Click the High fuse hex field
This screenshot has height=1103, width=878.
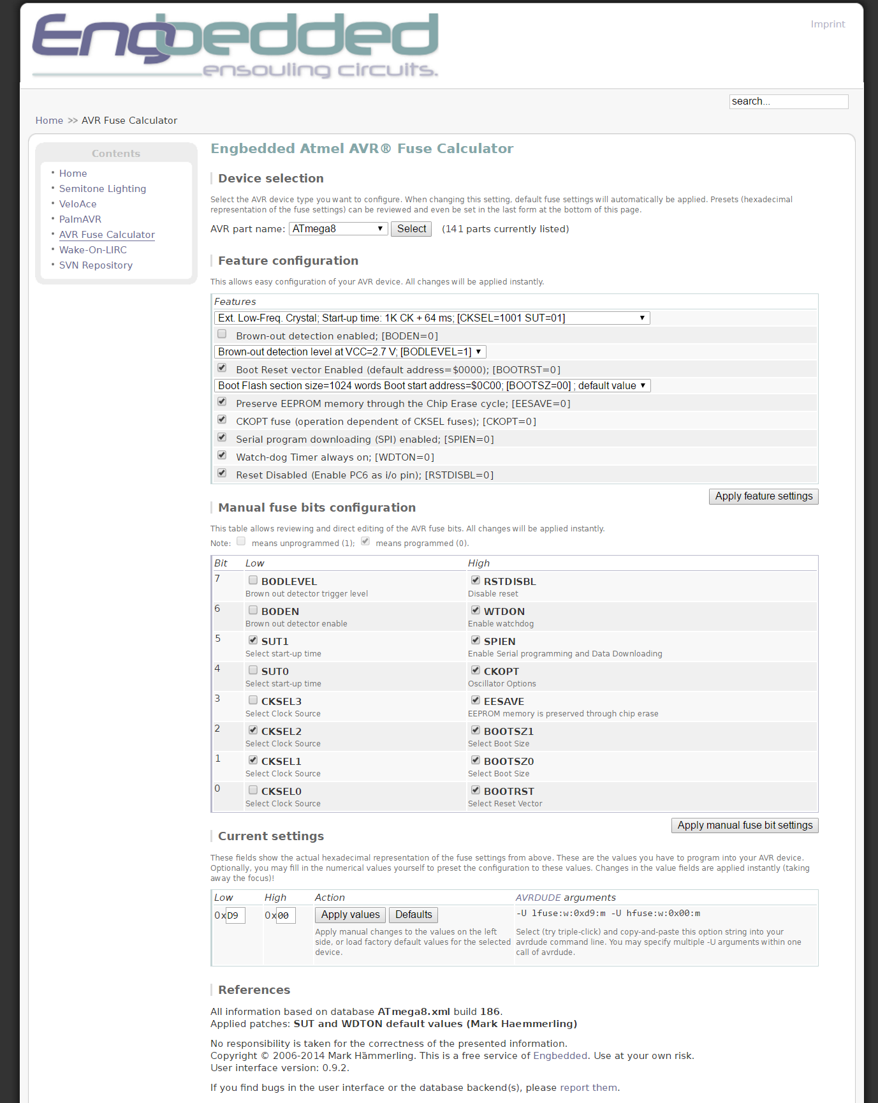click(x=286, y=915)
